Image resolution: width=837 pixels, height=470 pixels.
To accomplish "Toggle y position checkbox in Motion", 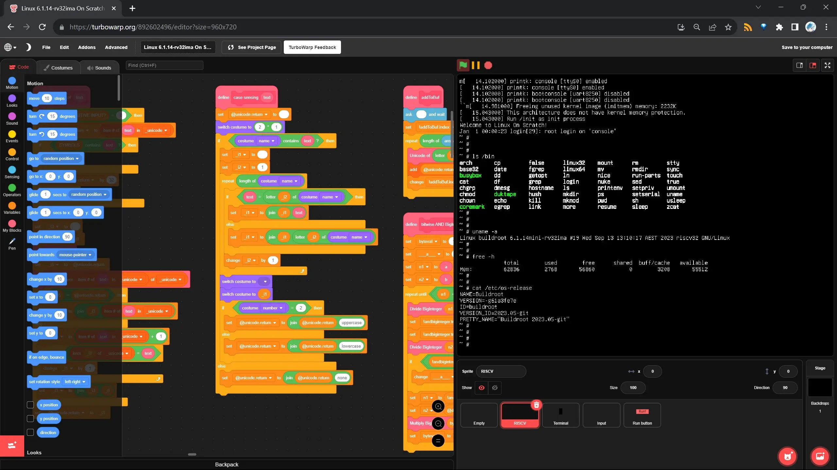I will click(x=30, y=418).
